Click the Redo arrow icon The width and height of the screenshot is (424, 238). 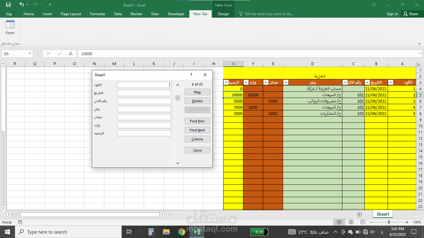35,5
